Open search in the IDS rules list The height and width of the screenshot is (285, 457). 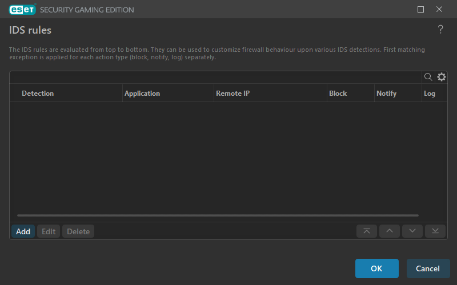(x=428, y=77)
